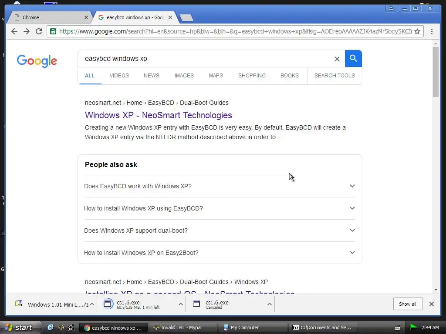Bookmark this page with the star icon

(x=417, y=31)
